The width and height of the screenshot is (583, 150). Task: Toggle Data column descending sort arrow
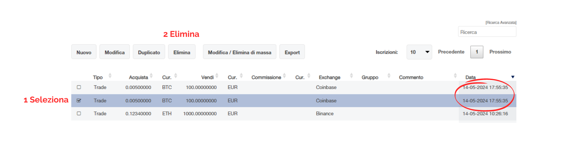pyautogui.click(x=513, y=77)
